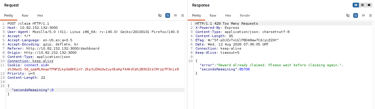Toggle word wrap icon in Response panel
The width and height of the screenshot is (375, 109).
(x=356, y=15)
